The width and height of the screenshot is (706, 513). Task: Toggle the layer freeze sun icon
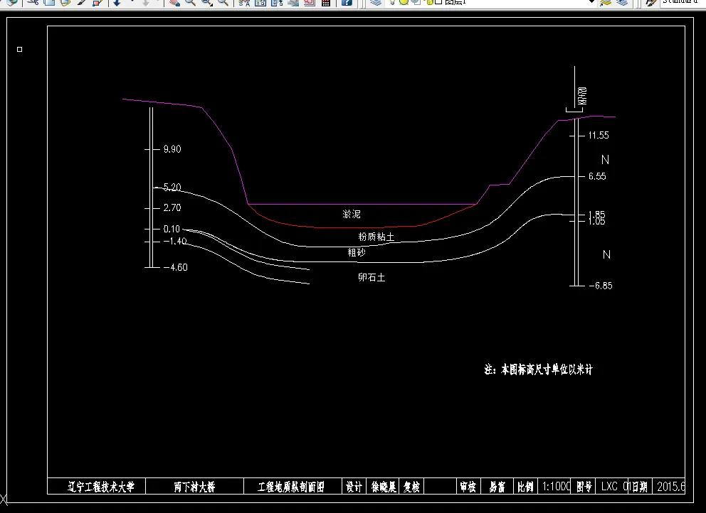(x=404, y=2)
